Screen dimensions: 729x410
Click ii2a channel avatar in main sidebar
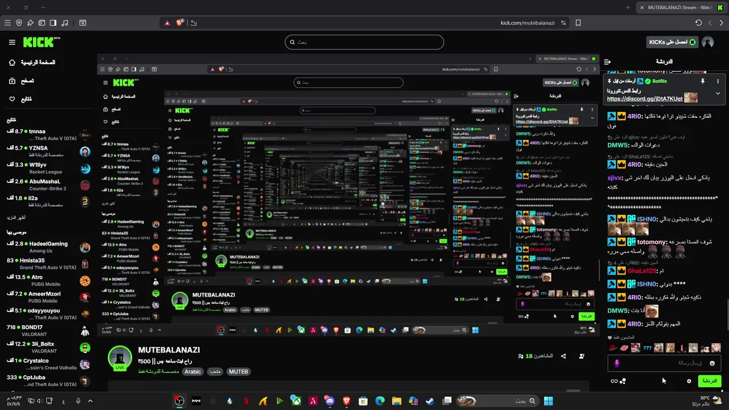pos(85,202)
